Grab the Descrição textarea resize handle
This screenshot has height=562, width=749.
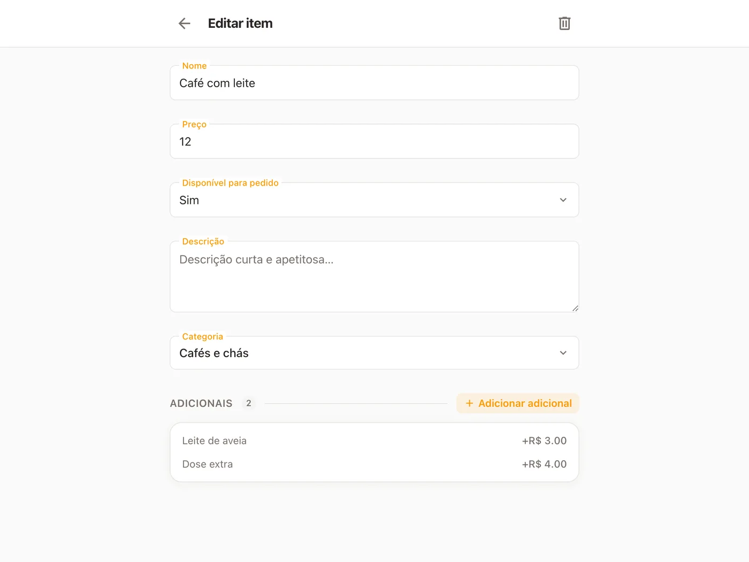point(575,308)
